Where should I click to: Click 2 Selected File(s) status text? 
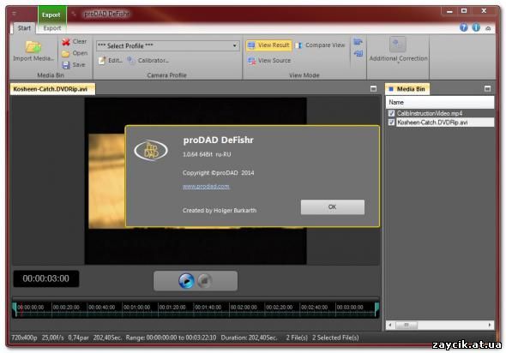coord(335,338)
